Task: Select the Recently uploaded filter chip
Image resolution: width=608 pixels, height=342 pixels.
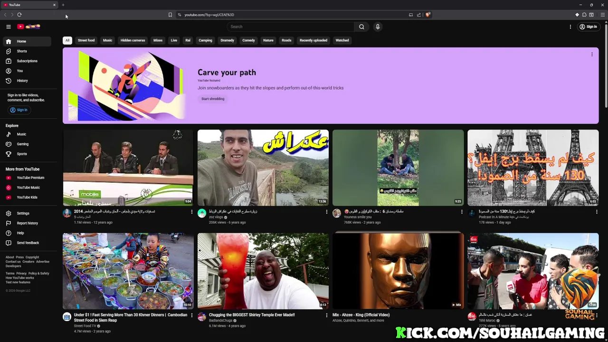Action: pos(313,40)
